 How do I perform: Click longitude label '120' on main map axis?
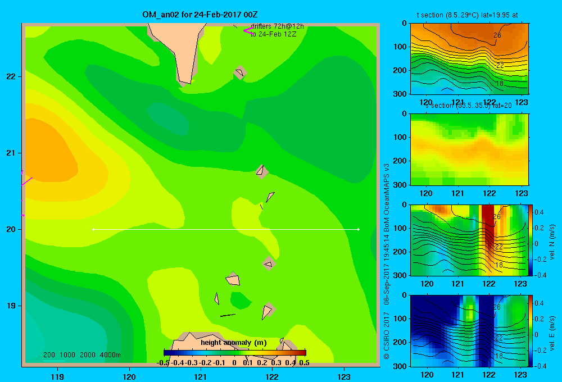[x=129, y=376]
